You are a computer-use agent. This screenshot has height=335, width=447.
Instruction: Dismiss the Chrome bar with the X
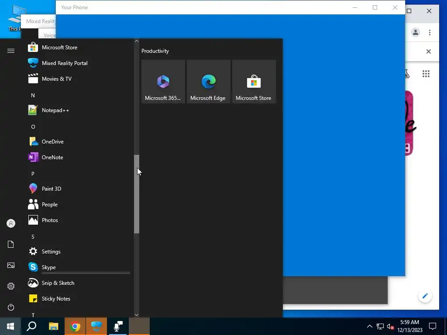click(x=429, y=51)
